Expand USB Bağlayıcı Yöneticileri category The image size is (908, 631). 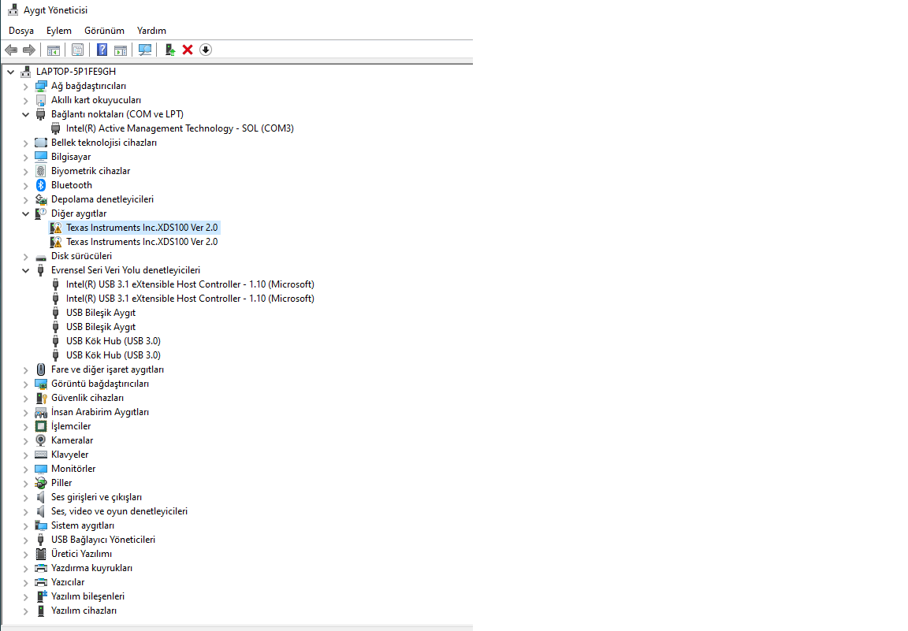point(25,540)
